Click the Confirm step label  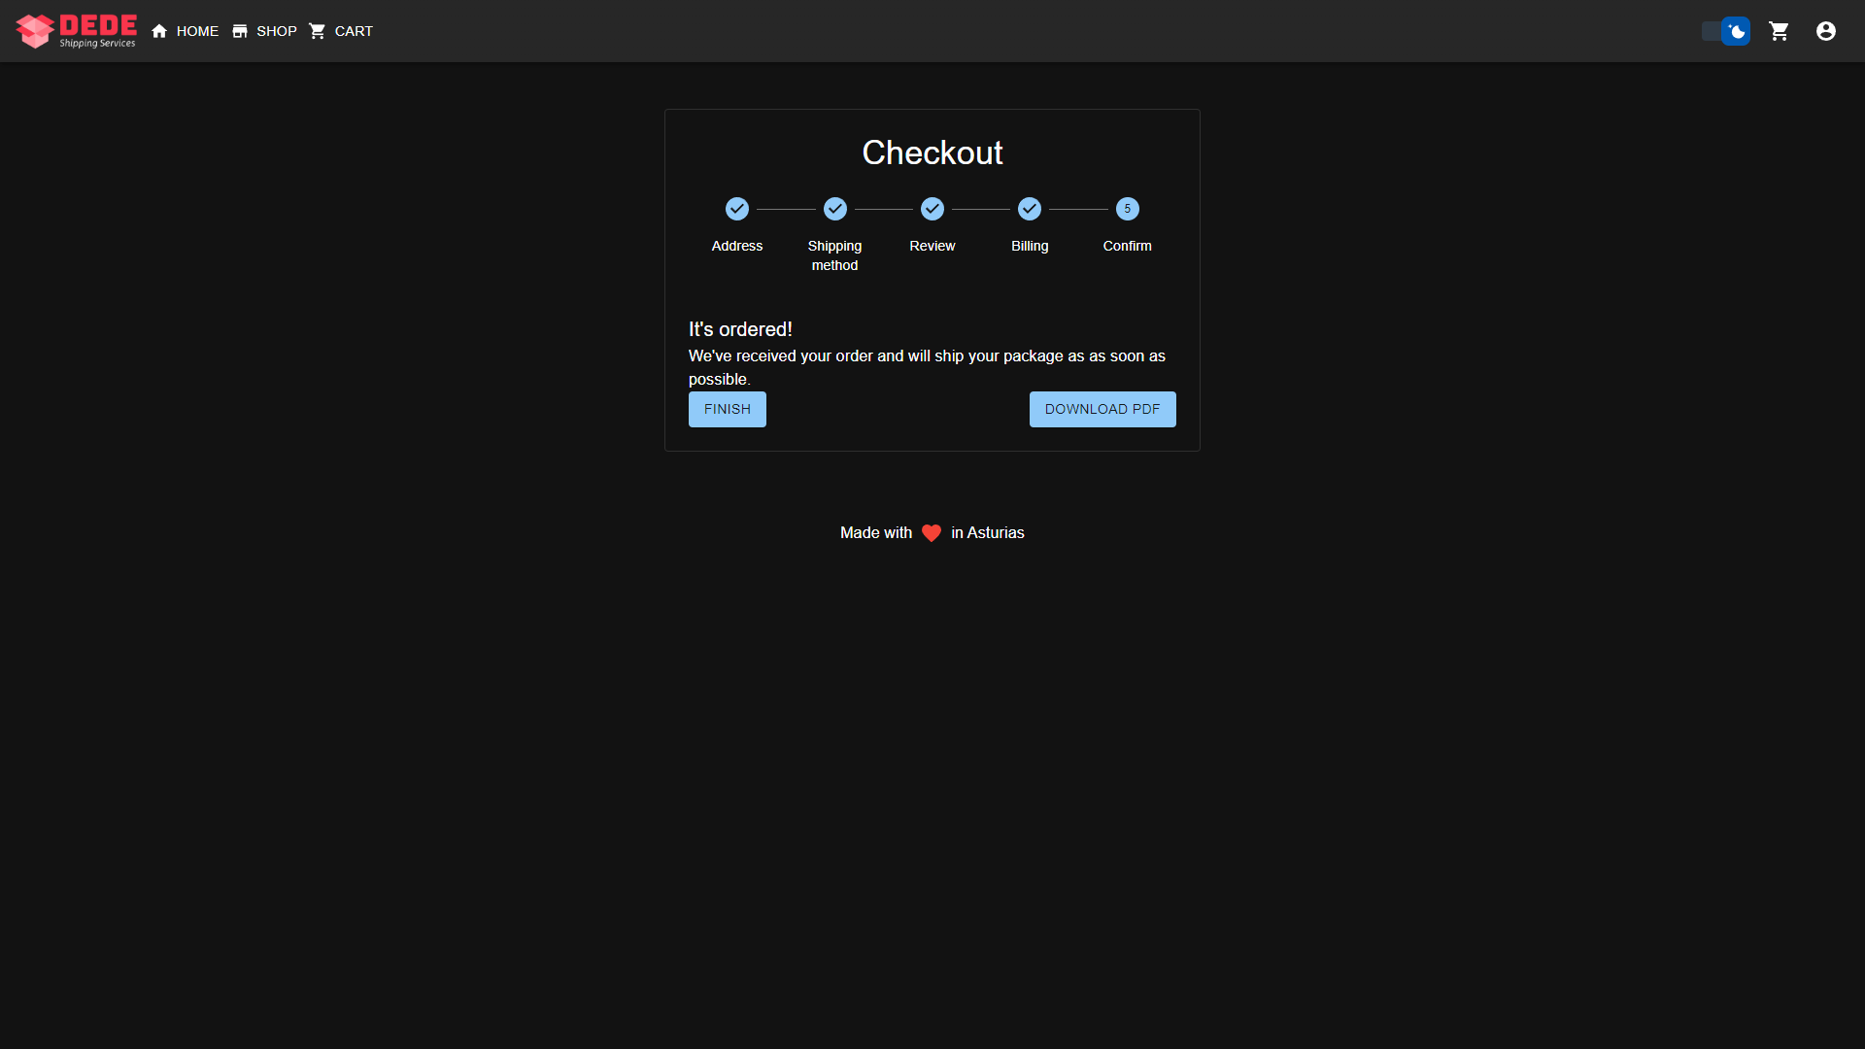1127,246
